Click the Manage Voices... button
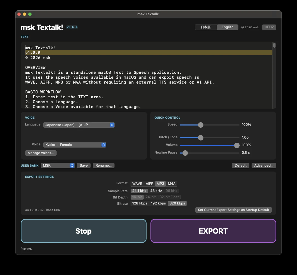The width and height of the screenshot is (297, 275). pyautogui.click(x=41, y=153)
